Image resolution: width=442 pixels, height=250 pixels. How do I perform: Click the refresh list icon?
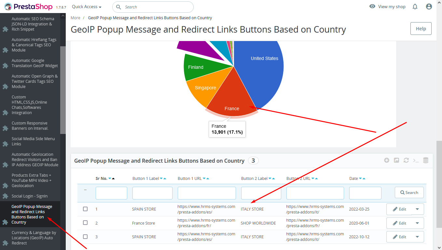tap(406, 160)
